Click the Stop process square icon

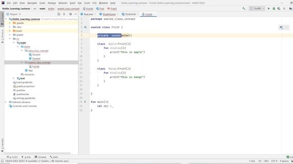[284, 9]
